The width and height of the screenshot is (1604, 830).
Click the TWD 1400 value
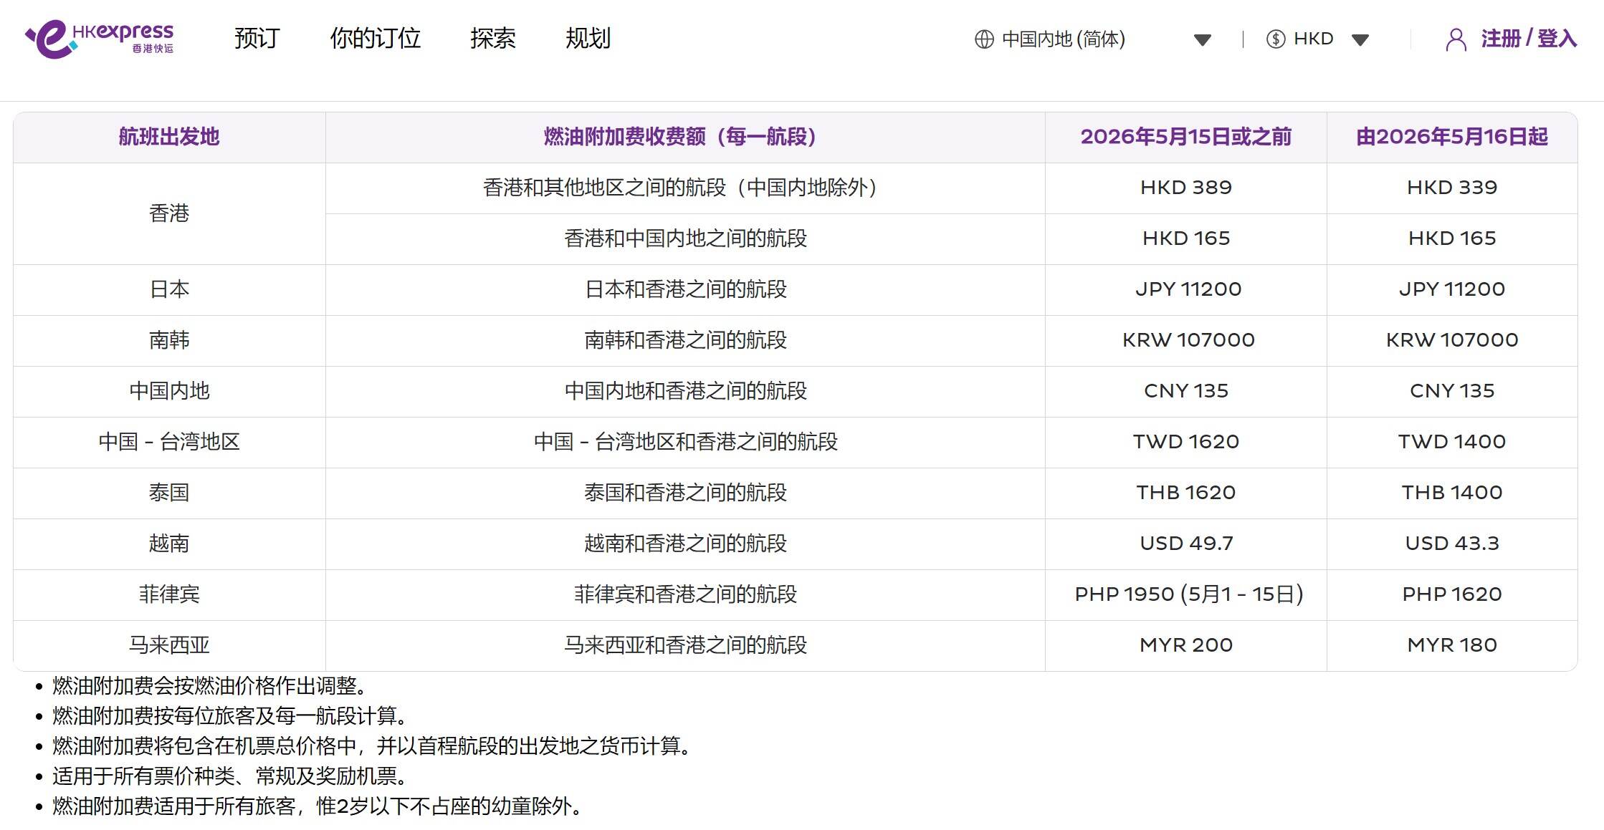click(x=1452, y=442)
